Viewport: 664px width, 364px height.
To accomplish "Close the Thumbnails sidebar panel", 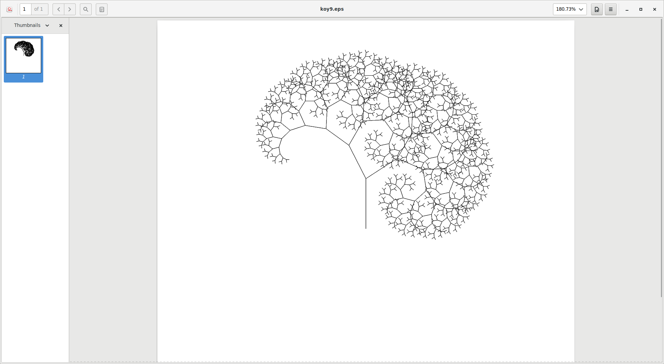I will (61, 26).
